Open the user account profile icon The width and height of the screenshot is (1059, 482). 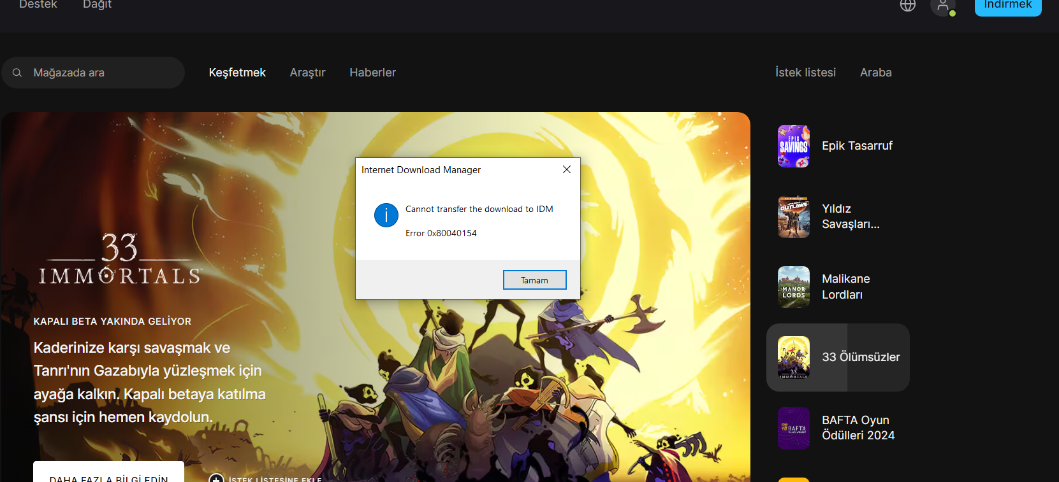943,6
